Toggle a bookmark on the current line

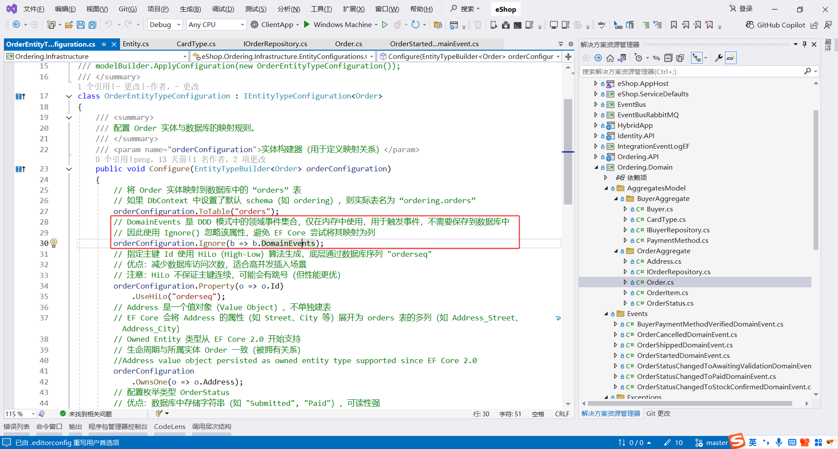click(x=674, y=25)
